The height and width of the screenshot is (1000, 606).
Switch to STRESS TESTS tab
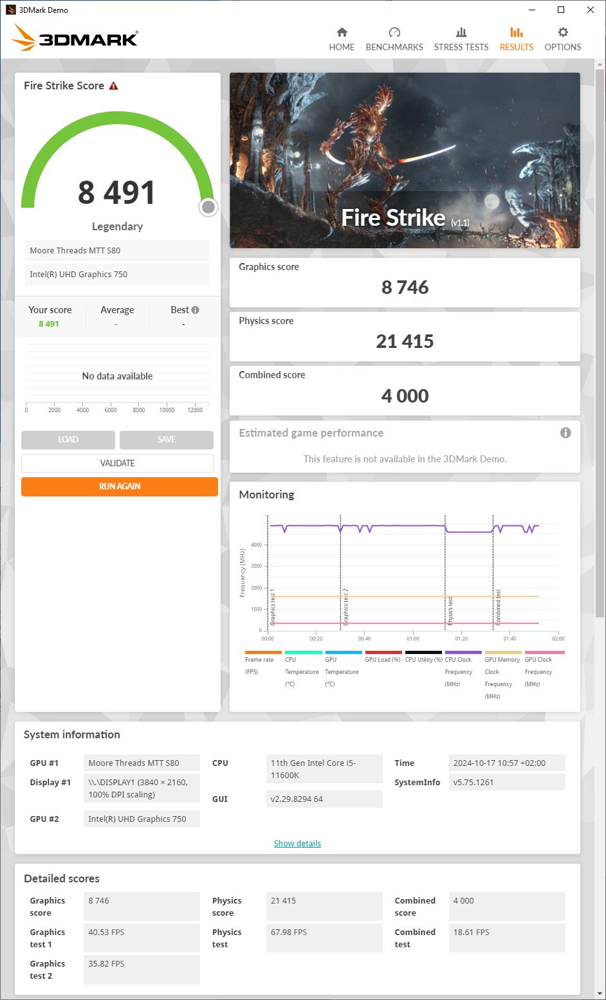click(x=461, y=39)
